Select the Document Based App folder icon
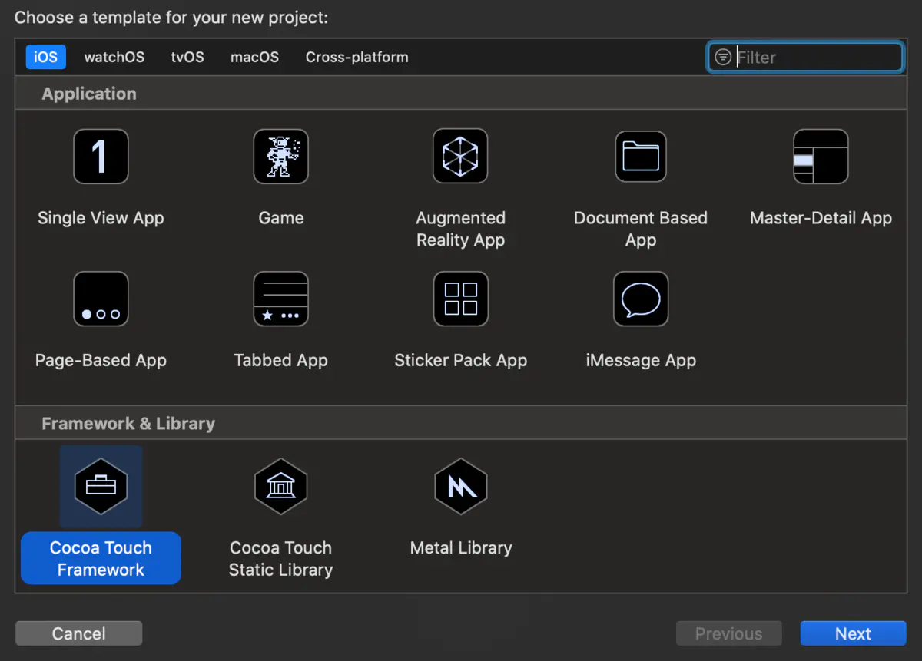This screenshot has height=661, width=922. coord(641,157)
